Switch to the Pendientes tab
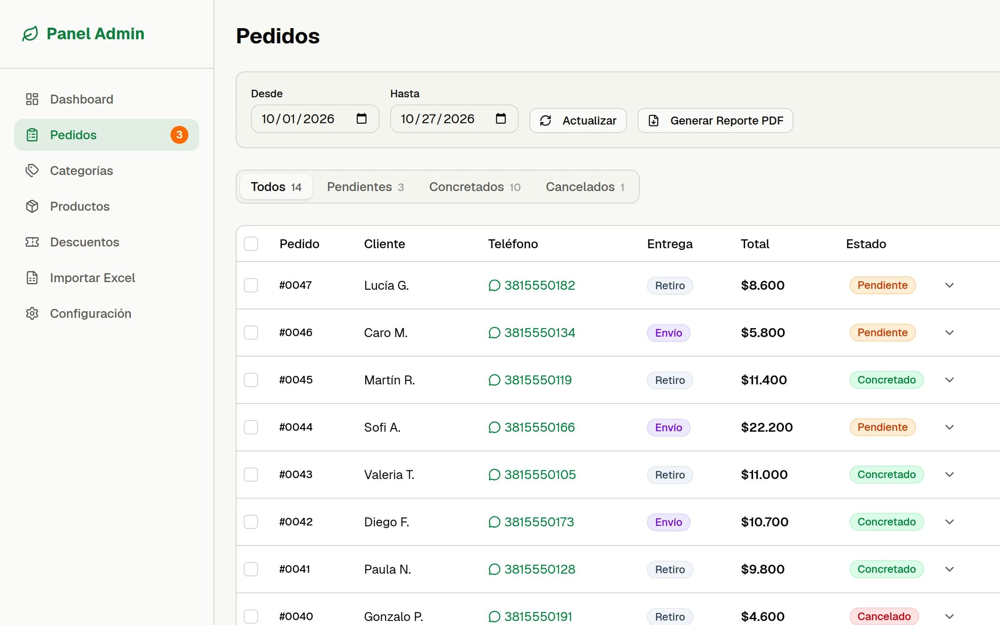This screenshot has height=625, width=1000. point(365,187)
